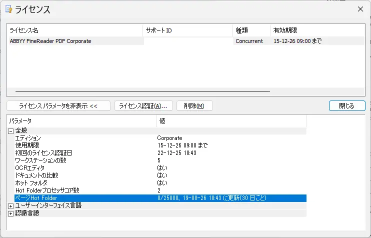371x238 pixels.
Task: Click the 値 column header
Action: pyautogui.click(x=231, y=121)
